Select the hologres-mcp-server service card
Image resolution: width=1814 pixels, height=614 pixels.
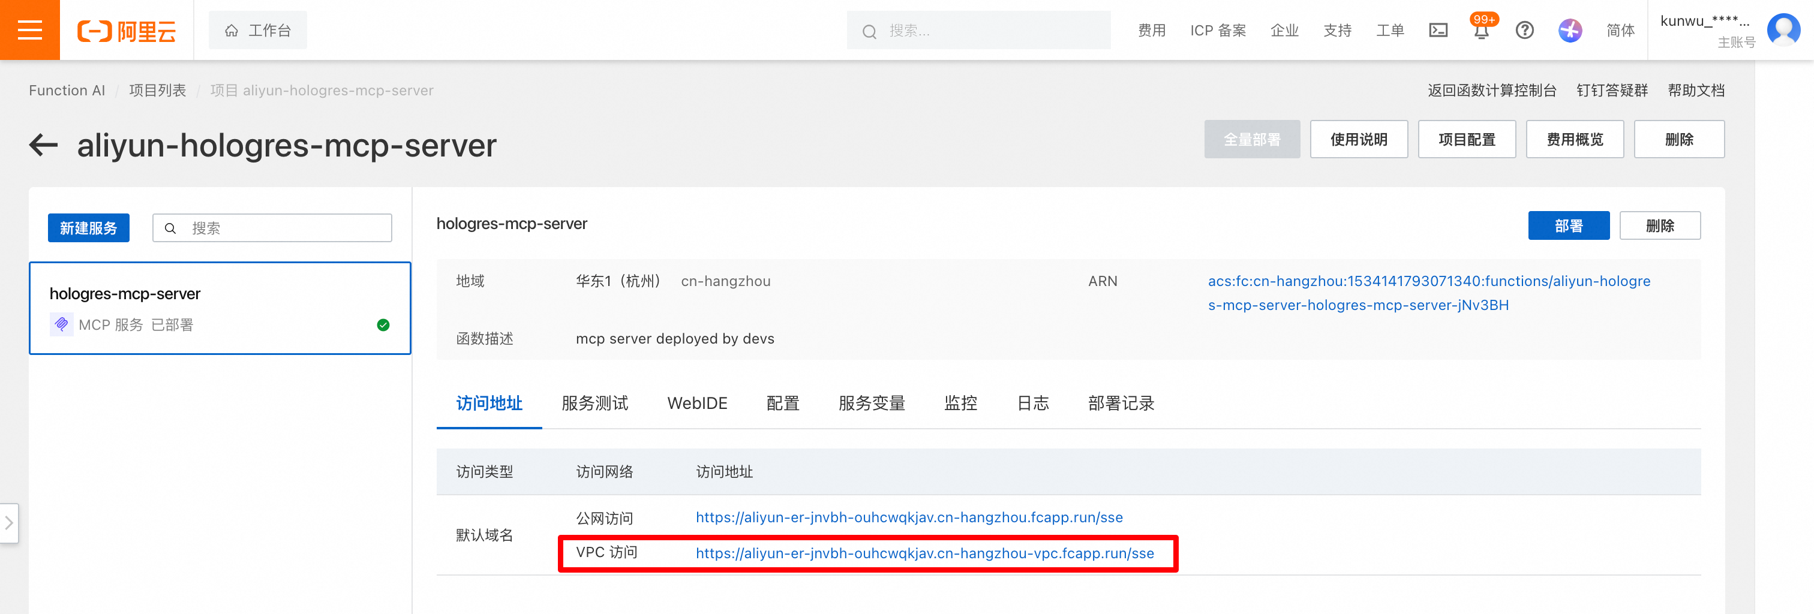tap(220, 308)
